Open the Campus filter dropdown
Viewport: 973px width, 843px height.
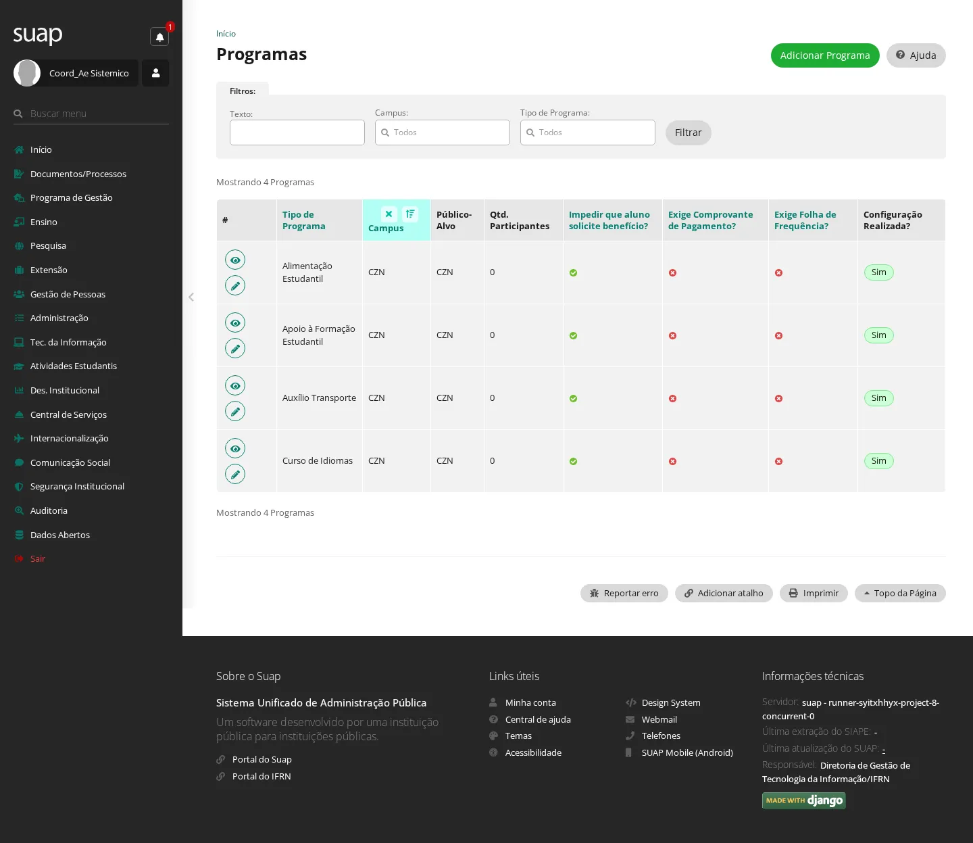(443, 133)
